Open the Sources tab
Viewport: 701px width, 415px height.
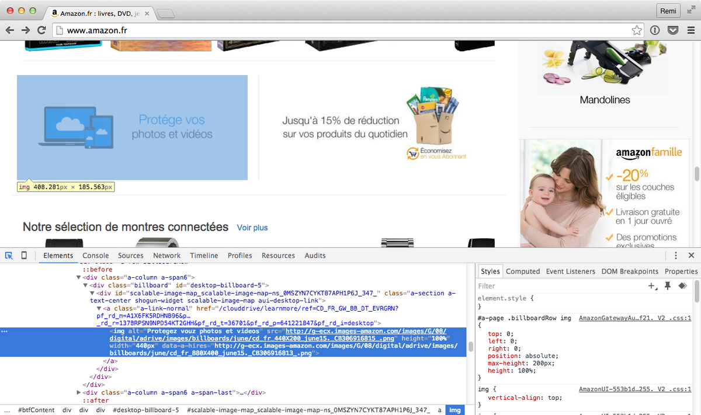131,256
